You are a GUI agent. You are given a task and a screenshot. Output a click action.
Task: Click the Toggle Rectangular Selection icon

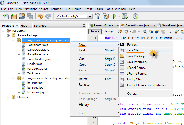pyautogui.click(x=169, y=31)
